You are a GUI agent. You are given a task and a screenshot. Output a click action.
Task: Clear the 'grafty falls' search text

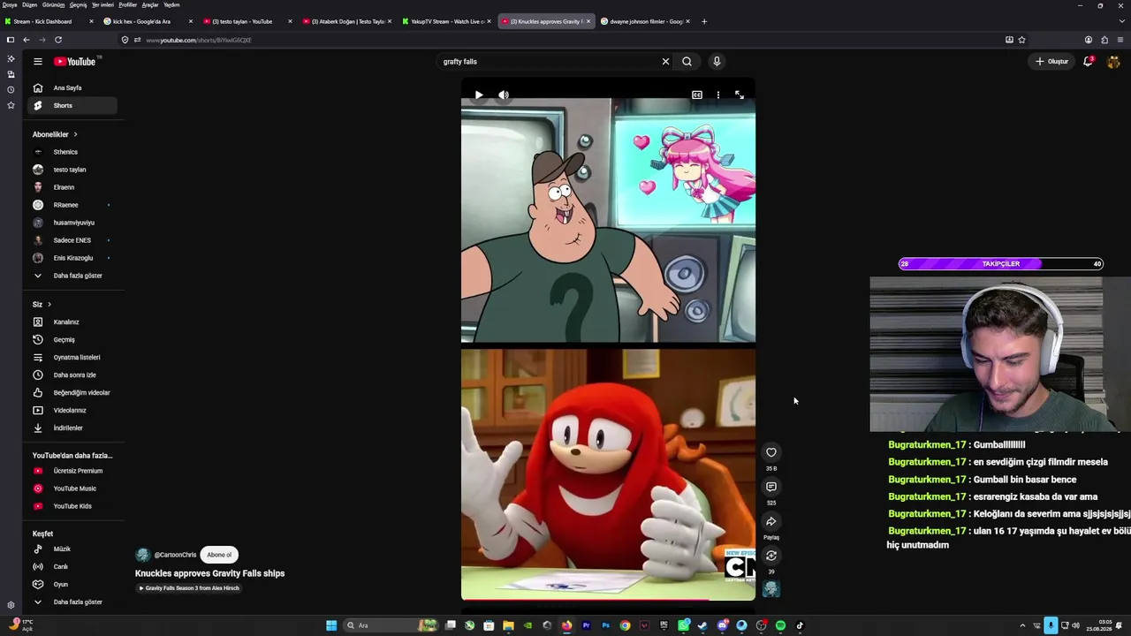click(665, 61)
